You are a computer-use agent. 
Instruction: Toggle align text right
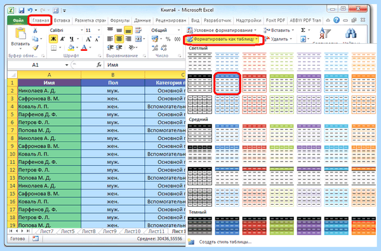click(x=128, y=39)
